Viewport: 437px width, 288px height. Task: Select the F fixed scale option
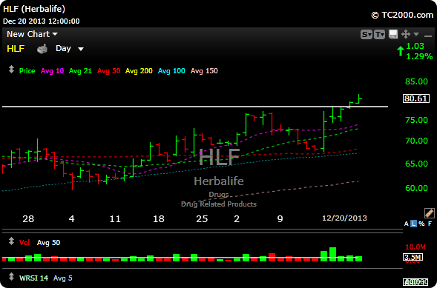430,224
